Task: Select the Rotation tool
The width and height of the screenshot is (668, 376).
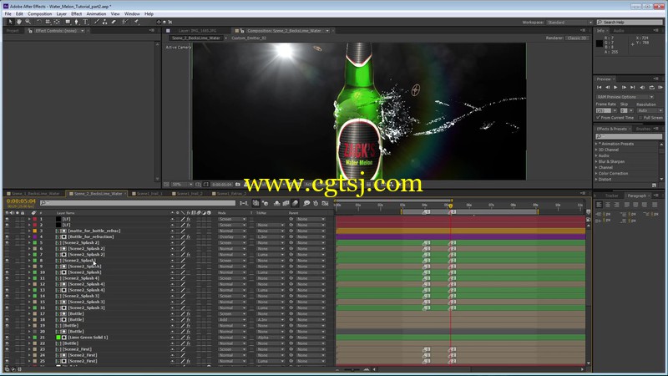Action: (38, 22)
